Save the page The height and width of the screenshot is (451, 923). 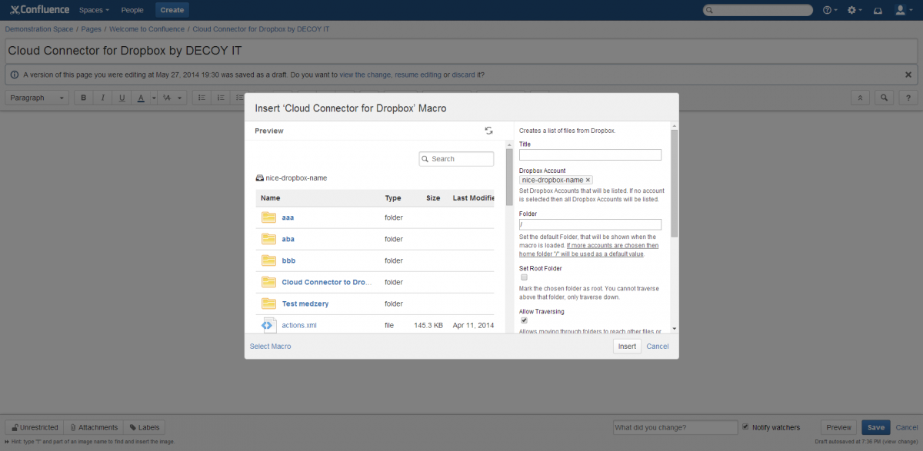pos(876,427)
